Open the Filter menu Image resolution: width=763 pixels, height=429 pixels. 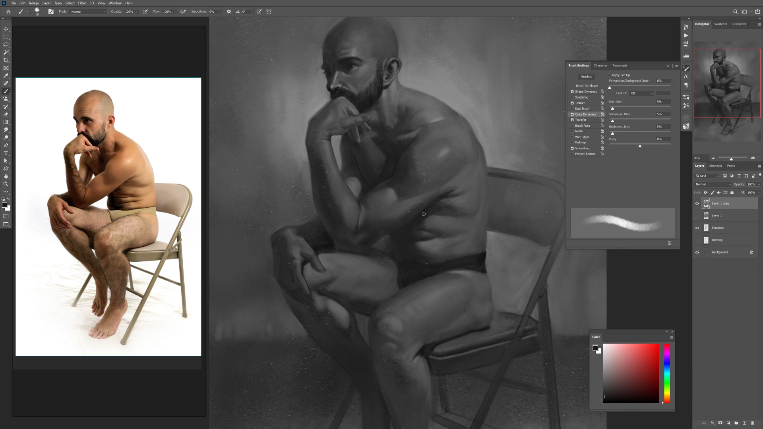coord(82,3)
